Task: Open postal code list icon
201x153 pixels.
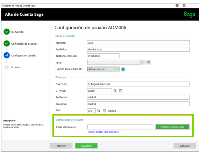Action: [x=121, y=91]
